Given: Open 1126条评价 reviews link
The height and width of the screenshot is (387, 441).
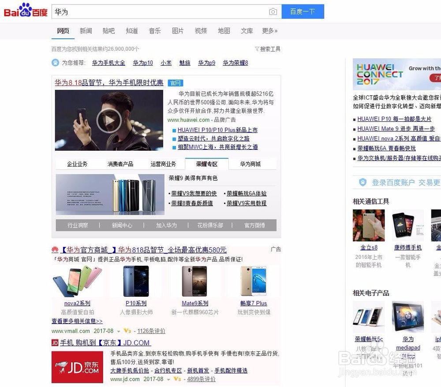Looking at the screenshot, I should click(151, 331).
